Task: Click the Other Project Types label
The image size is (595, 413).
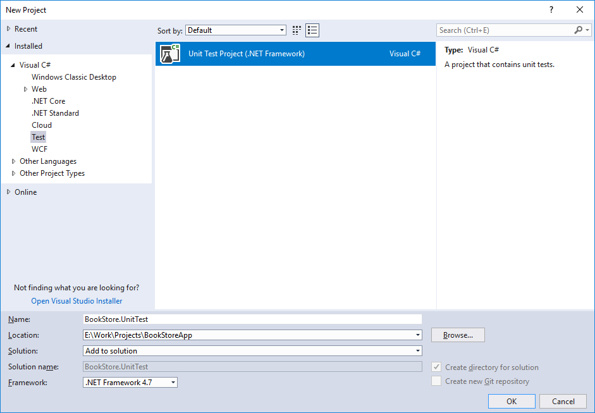Action: pyautogui.click(x=52, y=173)
